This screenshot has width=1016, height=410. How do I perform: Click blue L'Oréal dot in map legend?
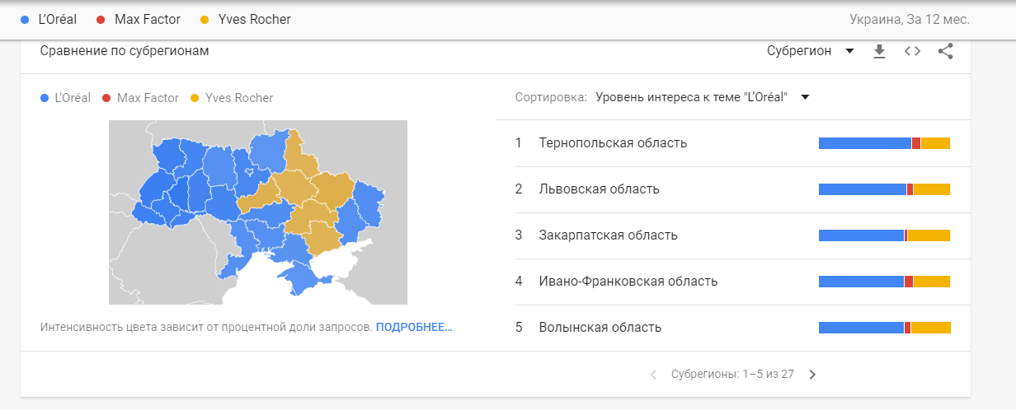(x=45, y=98)
